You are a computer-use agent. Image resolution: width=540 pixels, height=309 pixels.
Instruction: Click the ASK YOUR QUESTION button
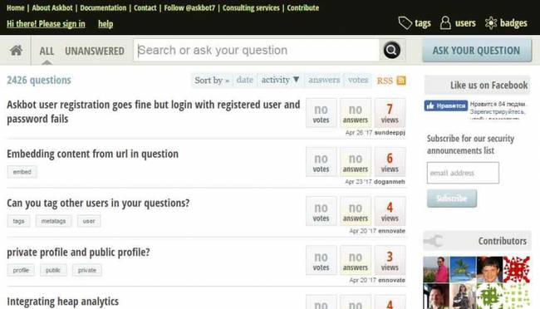[477, 51]
